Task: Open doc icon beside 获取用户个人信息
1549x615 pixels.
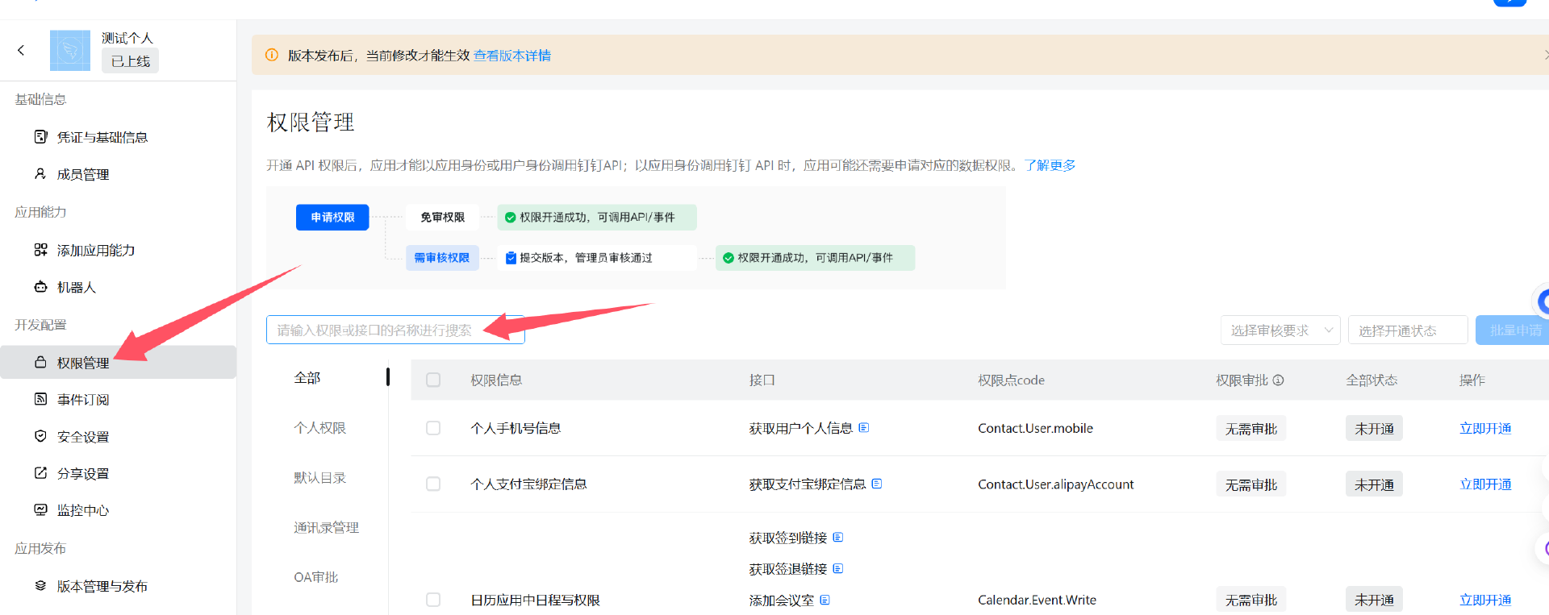Action: pyautogui.click(x=864, y=428)
